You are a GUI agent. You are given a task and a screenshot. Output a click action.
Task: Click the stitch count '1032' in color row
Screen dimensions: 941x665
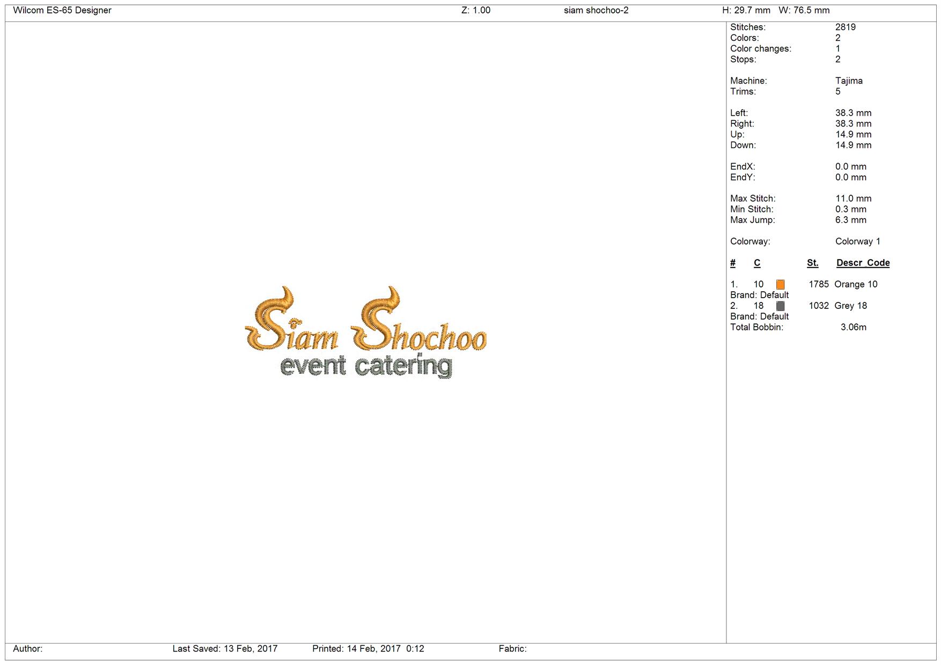click(x=819, y=306)
